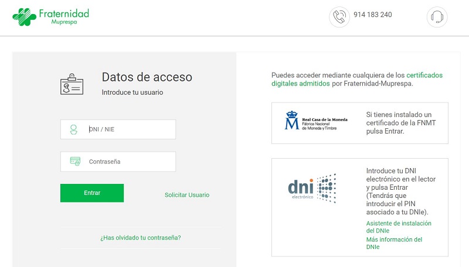Click the user icon in DNI field
Screen dimensions: 469x267
point(74,129)
